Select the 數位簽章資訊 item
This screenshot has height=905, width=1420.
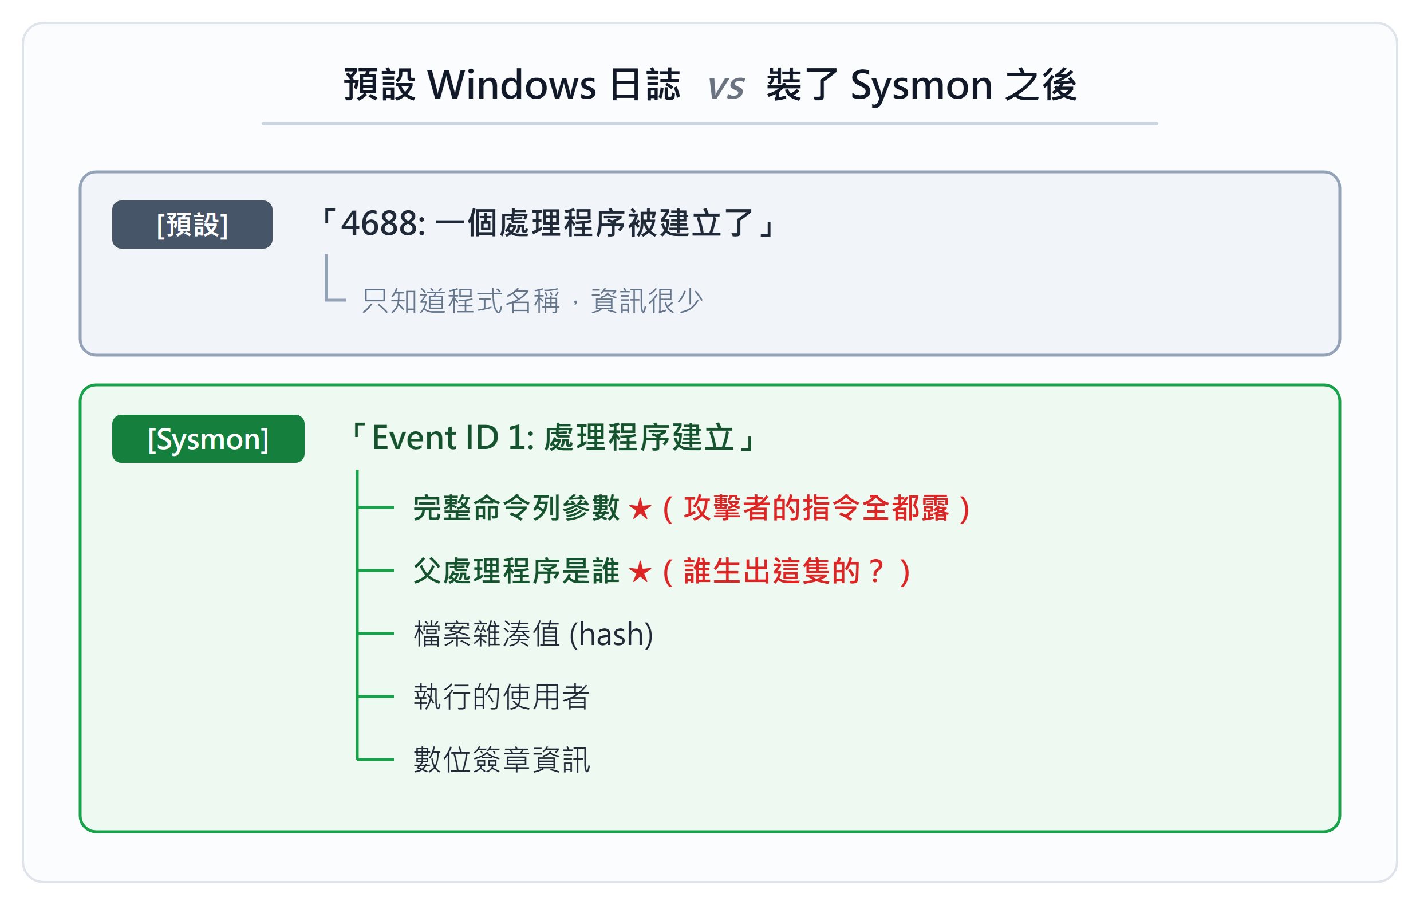pos(502,760)
